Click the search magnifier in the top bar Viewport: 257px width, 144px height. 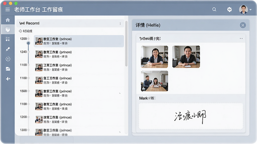214,9
